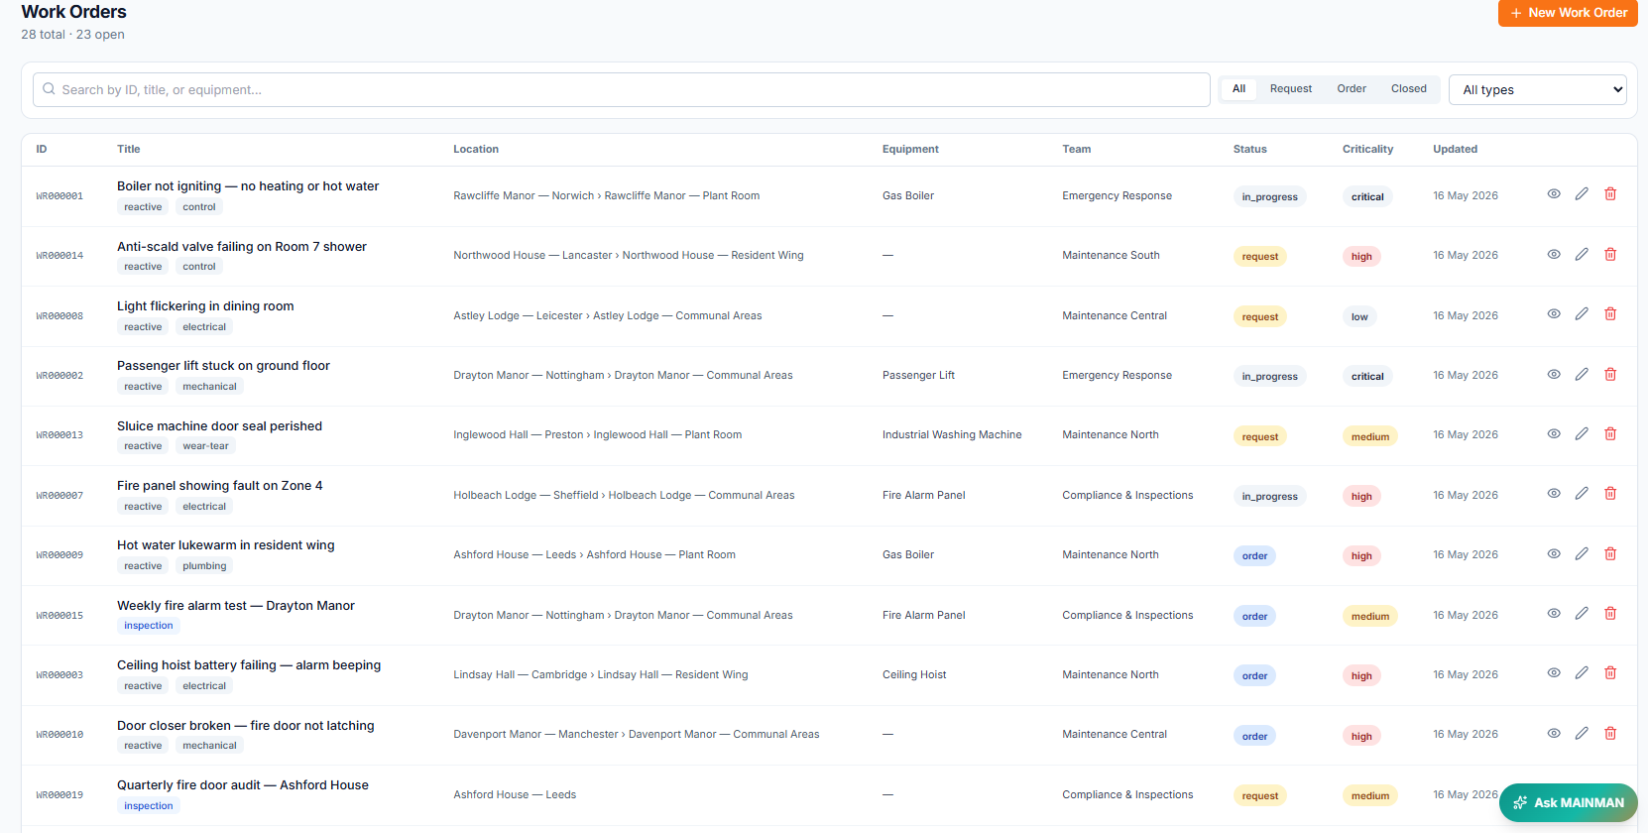Open Quarterly fire door audit — Ashford House
This screenshot has height=833, width=1648.
243,785
